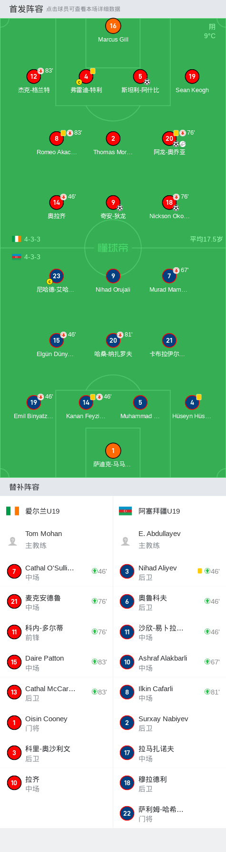Open substitute Ilkin Cafarli entry

tap(169, 692)
